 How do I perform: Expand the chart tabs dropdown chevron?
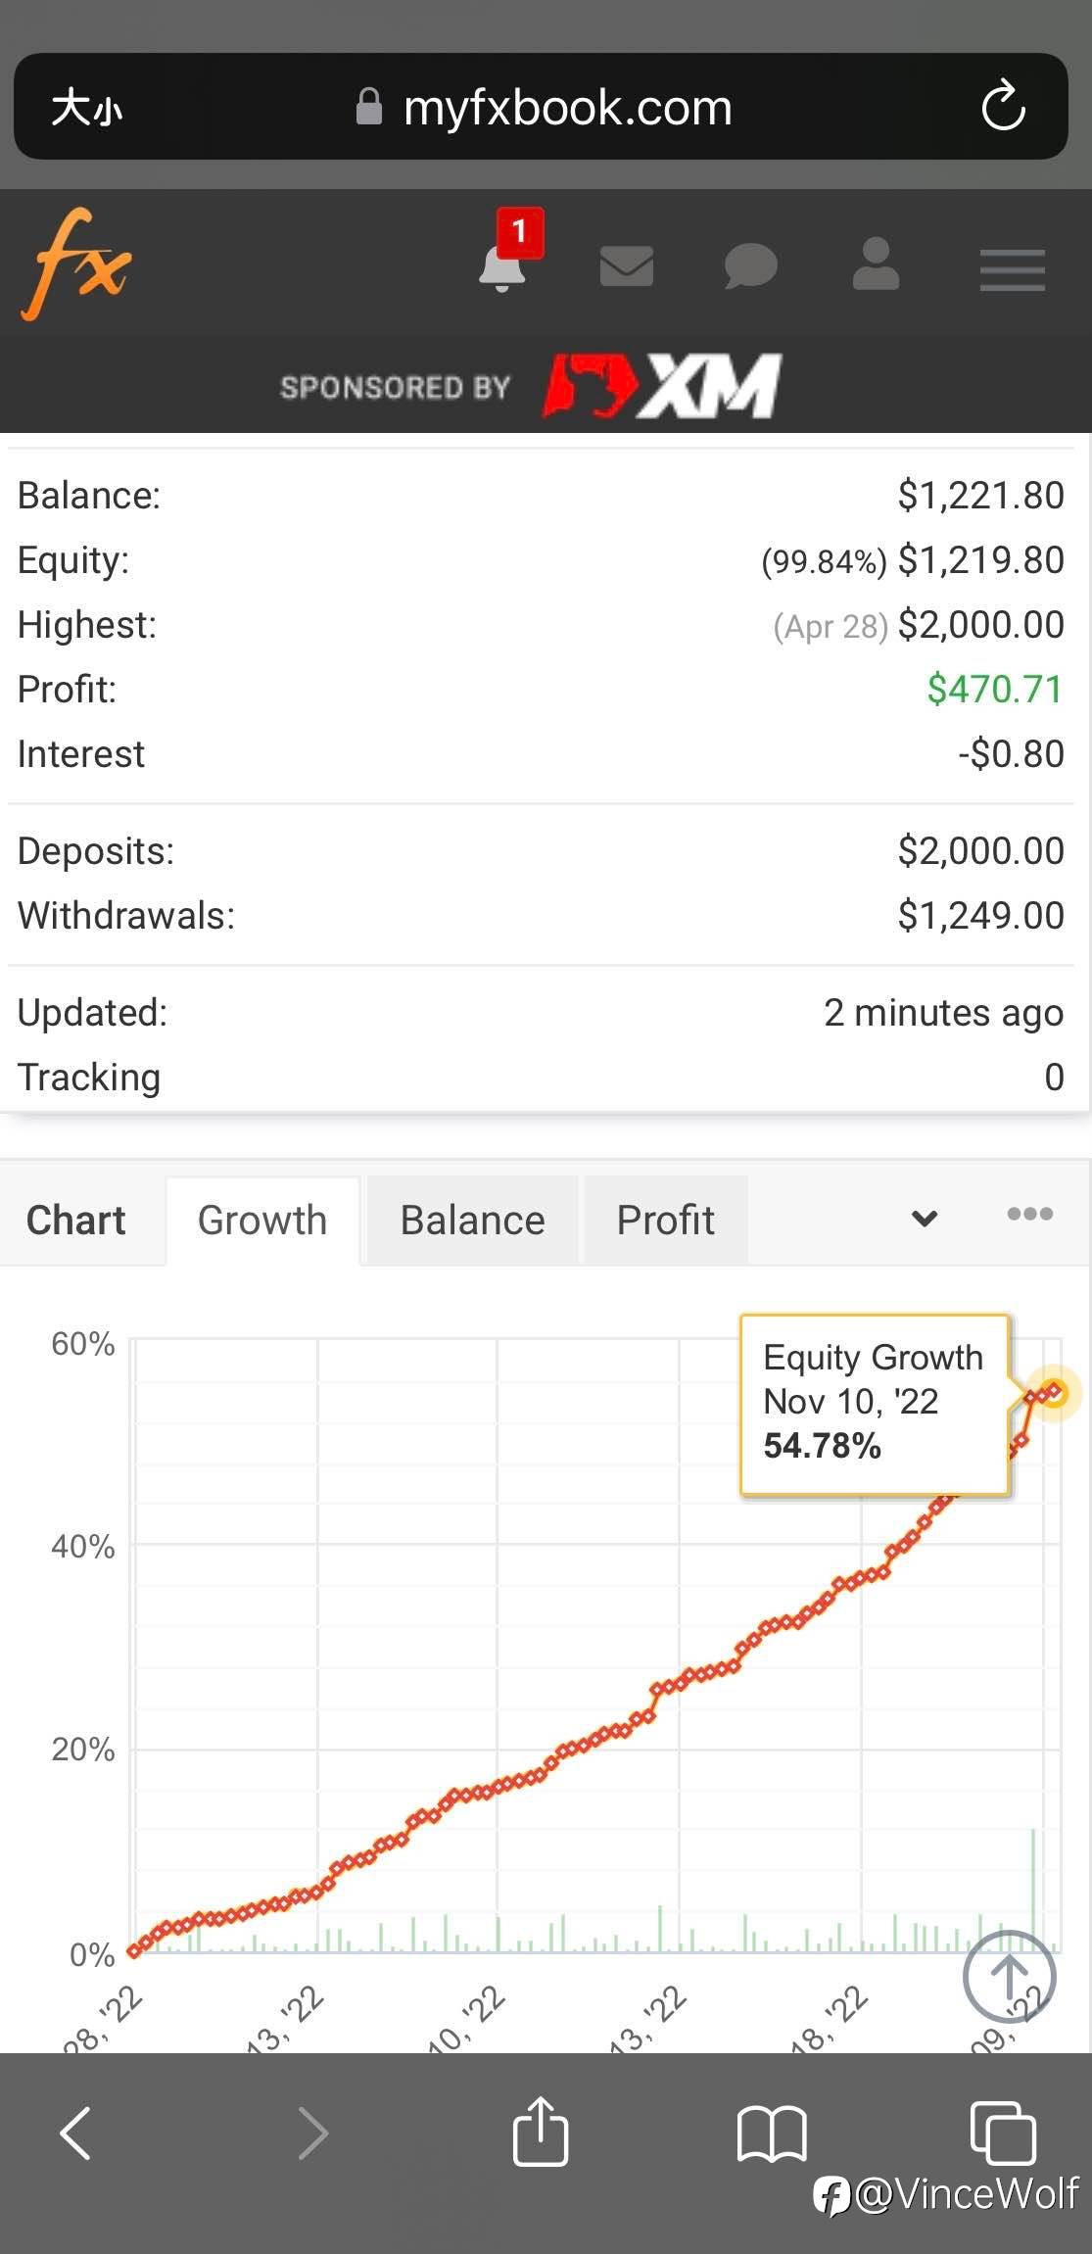(924, 1219)
